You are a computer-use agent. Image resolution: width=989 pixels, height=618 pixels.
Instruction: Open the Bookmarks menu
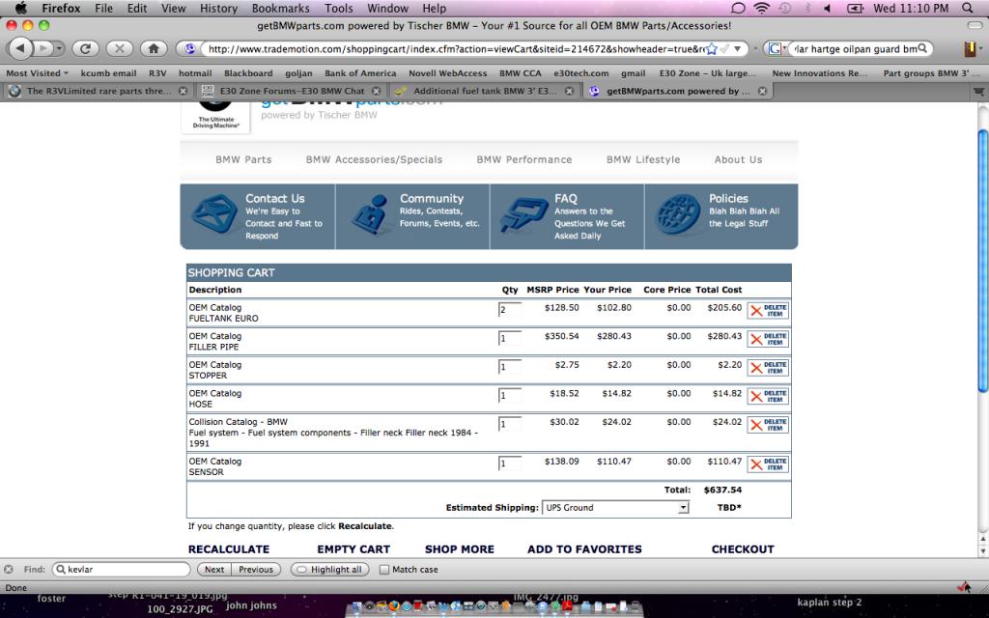click(280, 8)
